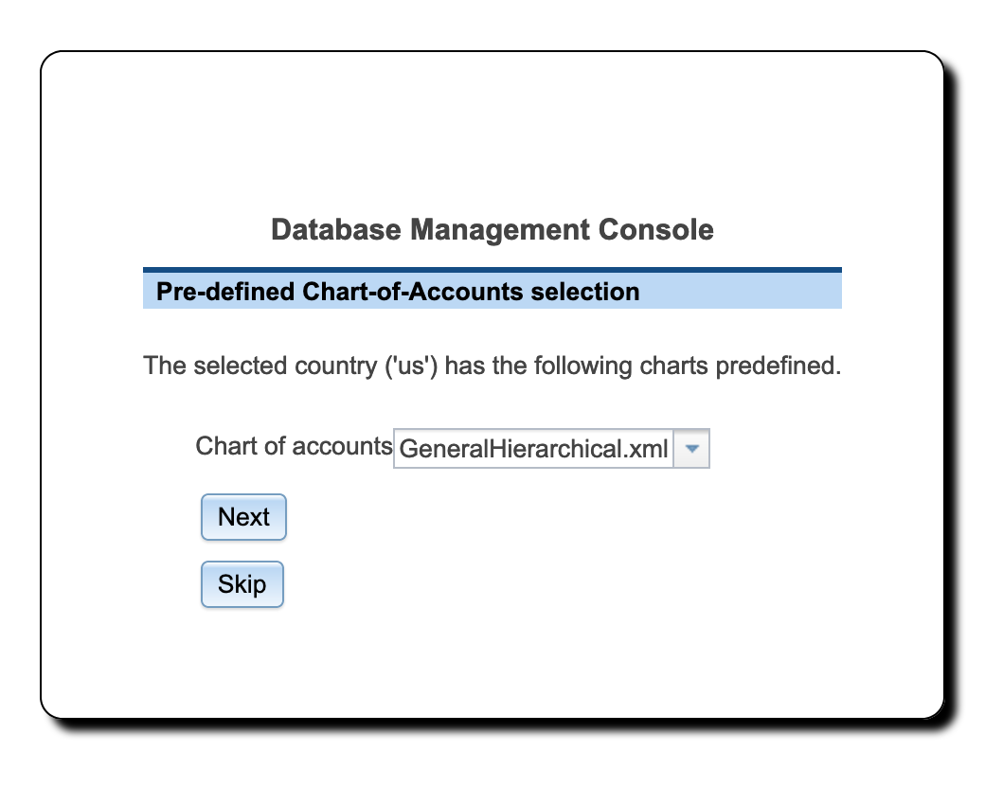This screenshot has width=985, height=786.
Task: Select the GeneralHierarchical.xml combo box field
Action: coord(551,449)
